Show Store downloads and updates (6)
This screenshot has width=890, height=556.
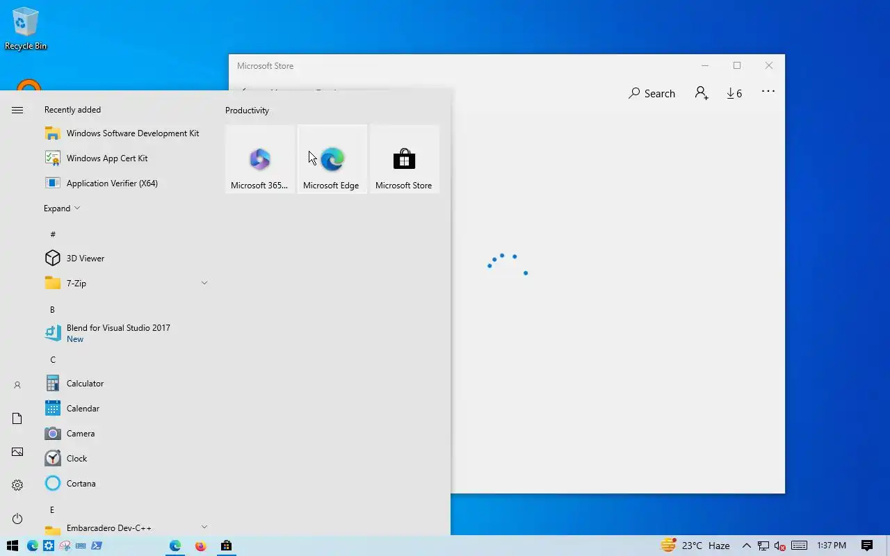click(x=734, y=93)
